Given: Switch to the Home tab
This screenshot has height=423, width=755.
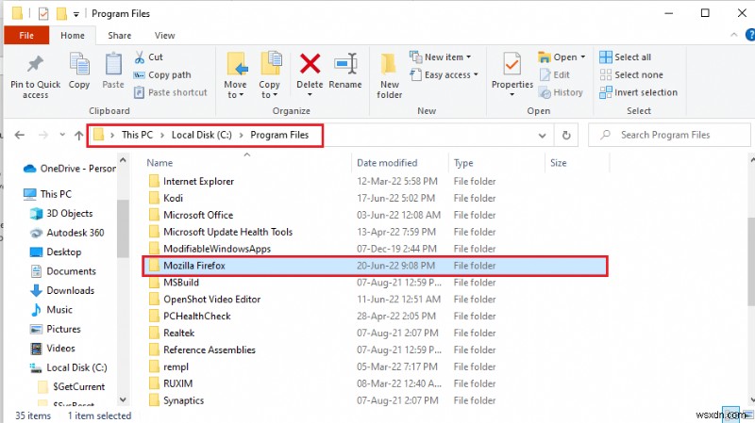Looking at the screenshot, I should (x=73, y=36).
